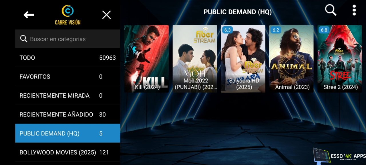Open the Moh 2022 (PUNJABI) poster
366x165 pixels.
click(x=195, y=59)
